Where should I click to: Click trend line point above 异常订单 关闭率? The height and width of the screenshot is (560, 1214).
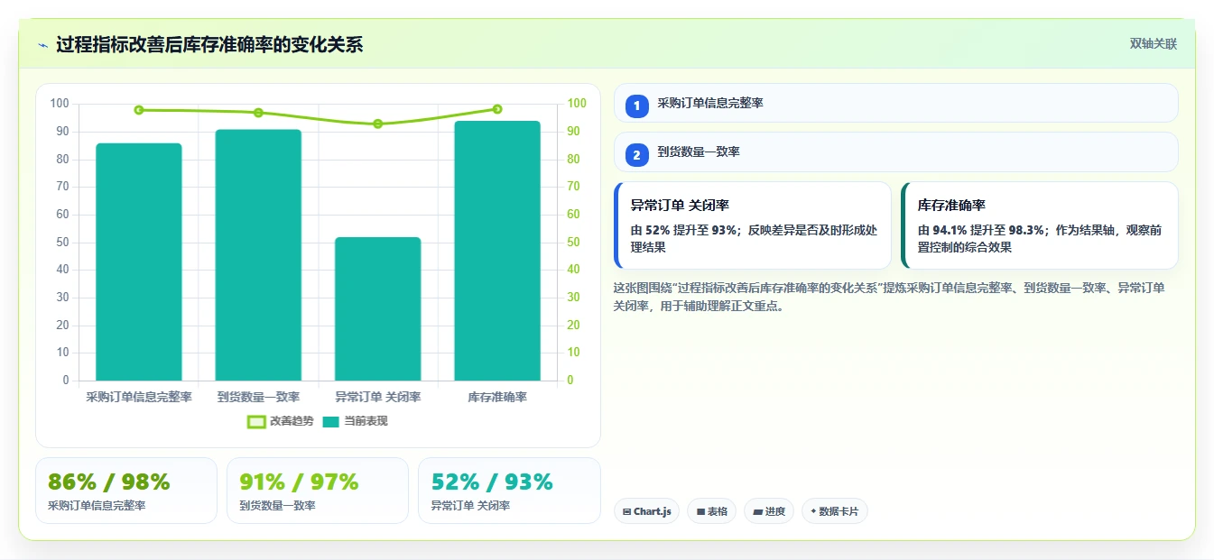pos(377,124)
